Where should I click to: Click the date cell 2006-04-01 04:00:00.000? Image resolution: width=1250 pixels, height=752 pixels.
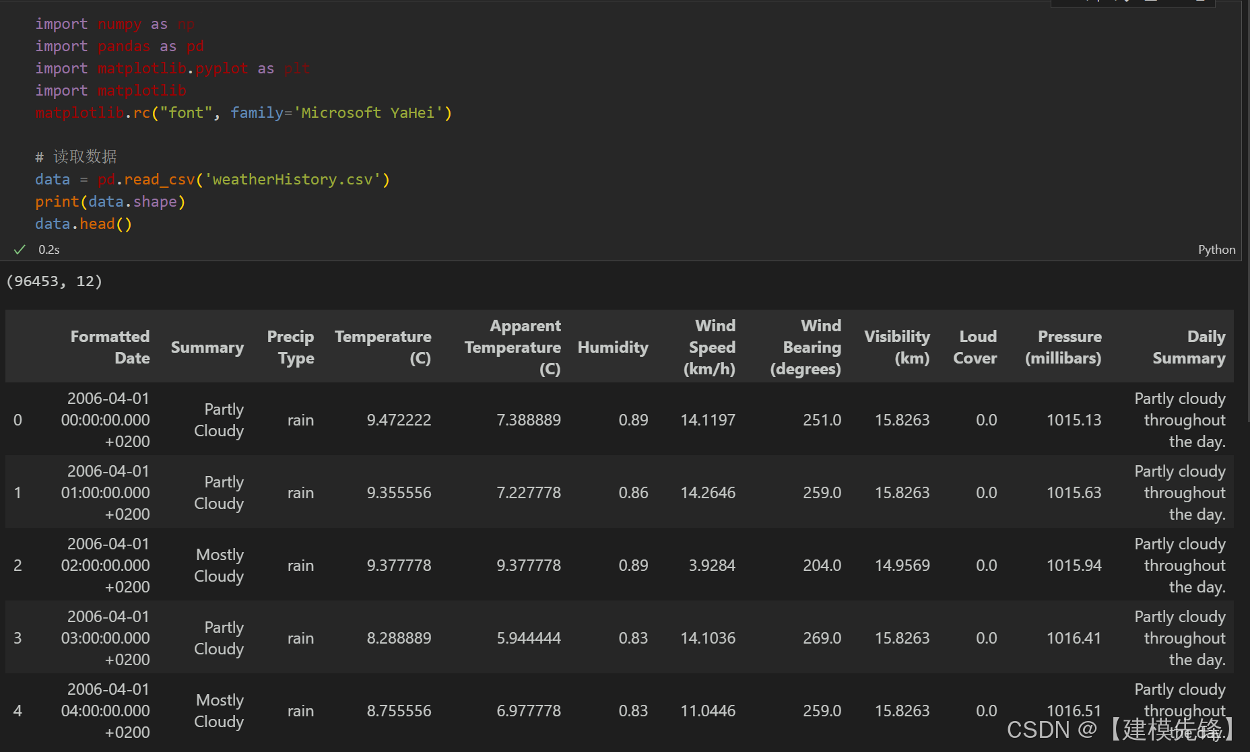[x=106, y=711]
